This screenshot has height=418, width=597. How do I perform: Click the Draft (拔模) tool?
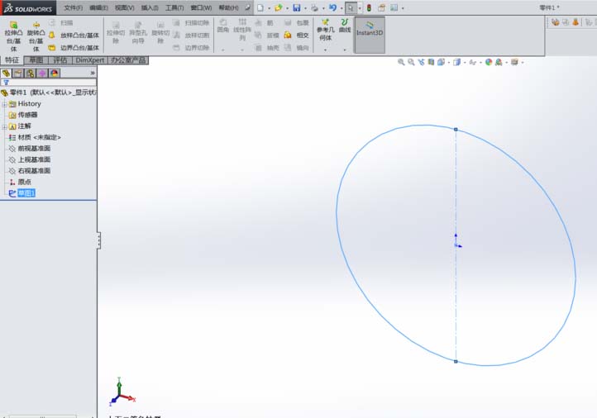coord(267,36)
